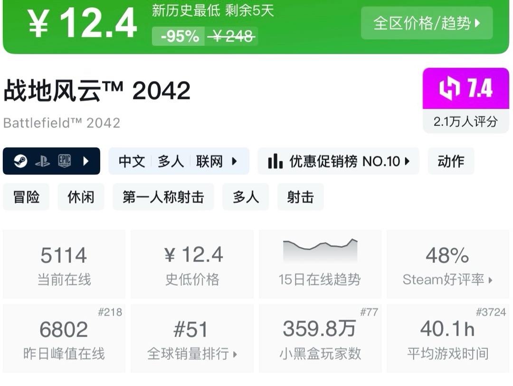
Task: Click the PlayStation platform icon
Action: click(42, 161)
